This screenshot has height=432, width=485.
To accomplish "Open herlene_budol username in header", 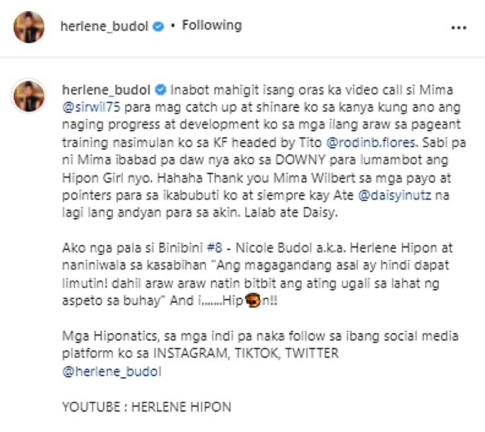I will [104, 26].
